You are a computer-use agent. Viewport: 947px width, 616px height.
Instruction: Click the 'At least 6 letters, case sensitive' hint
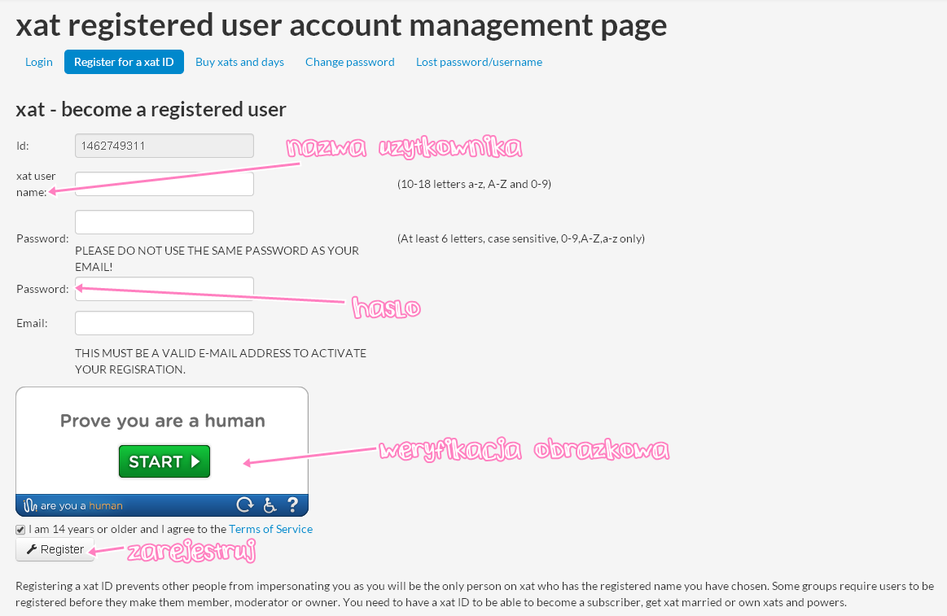(520, 238)
